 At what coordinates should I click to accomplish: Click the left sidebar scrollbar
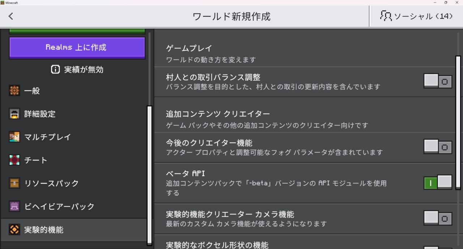[x=149, y=175]
